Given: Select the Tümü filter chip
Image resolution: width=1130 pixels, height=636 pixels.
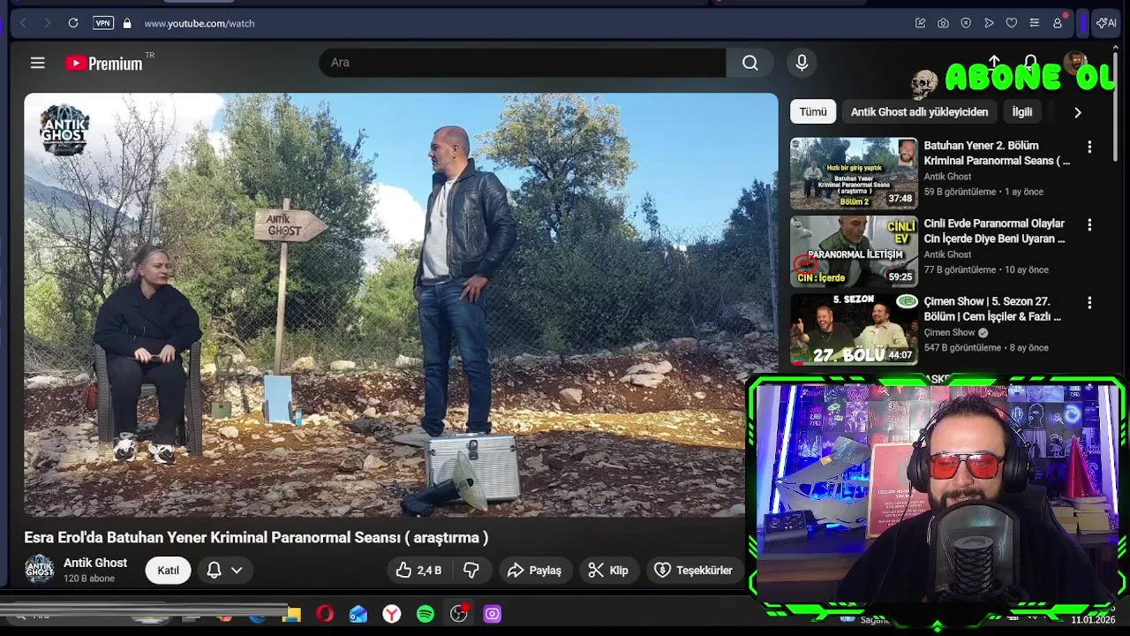Looking at the screenshot, I should (813, 112).
